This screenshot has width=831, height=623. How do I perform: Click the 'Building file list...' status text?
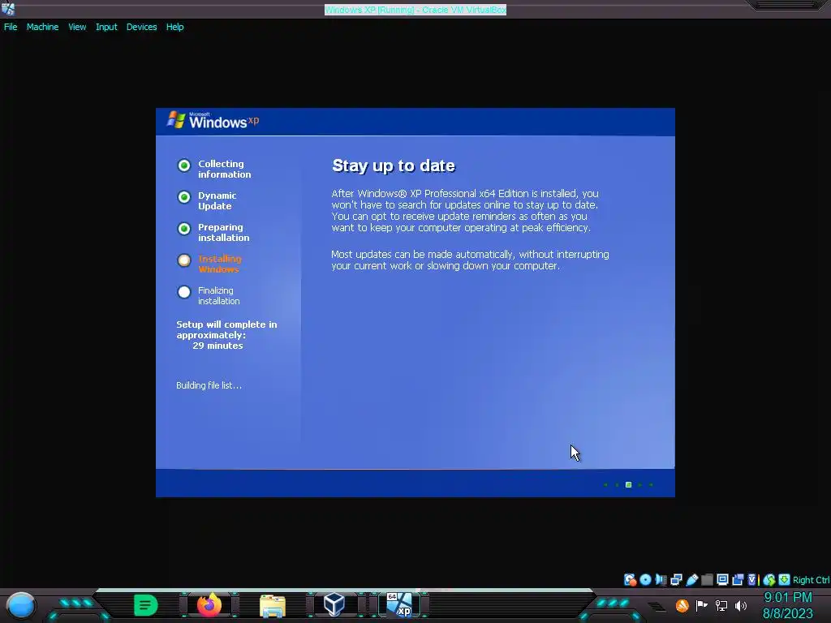pos(209,385)
